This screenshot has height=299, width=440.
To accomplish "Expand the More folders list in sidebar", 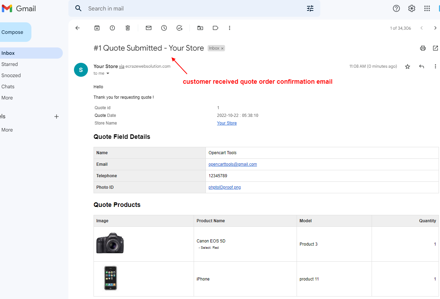I will pyautogui.click(x=7, y=98).
